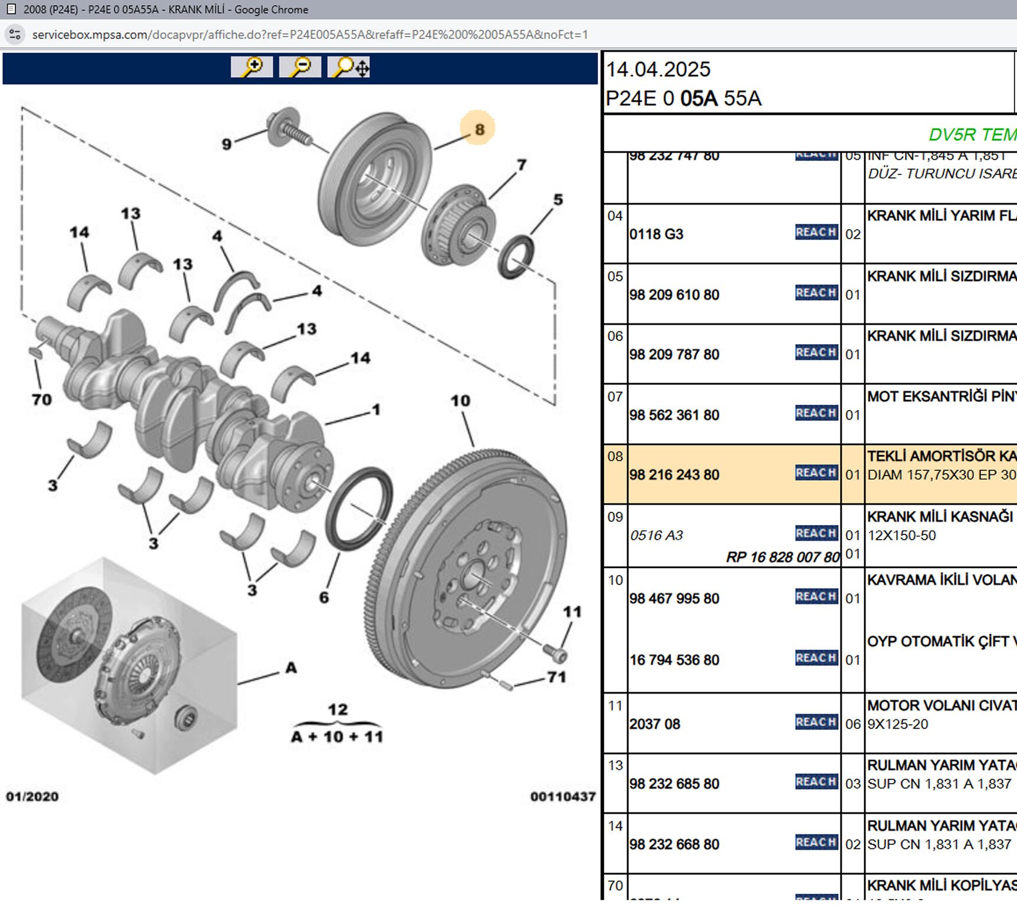Screen dimensions: 1017x905
Task: Click REACH badge for 98 467 995 80
Action: (x=816, y=597)
